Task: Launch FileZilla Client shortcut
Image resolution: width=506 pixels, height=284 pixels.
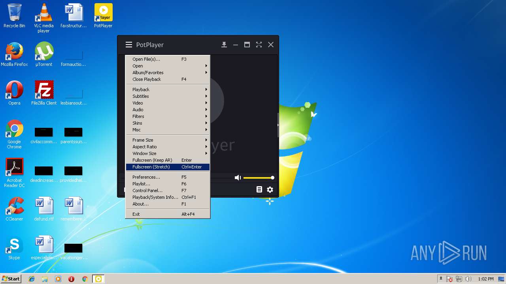Action: (44, 93)
